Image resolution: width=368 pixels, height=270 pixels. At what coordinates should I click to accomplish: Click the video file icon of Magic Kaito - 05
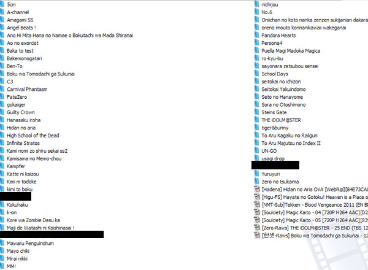point(257,220)
